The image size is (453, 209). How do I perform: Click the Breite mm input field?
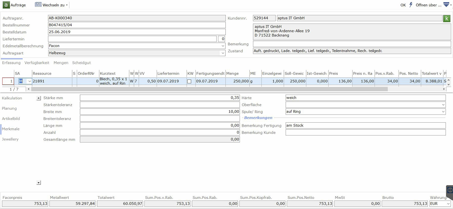pyautogui.click(x=160, y=111)
